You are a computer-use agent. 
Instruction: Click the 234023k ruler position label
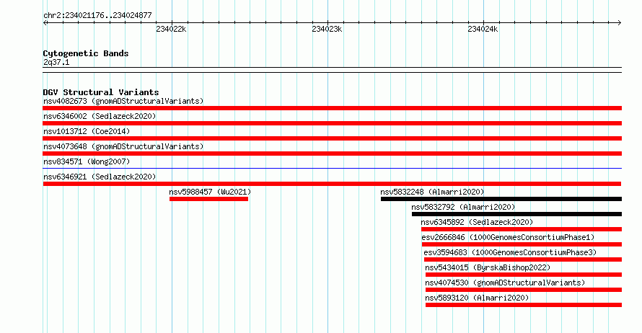tap(327, 29)
